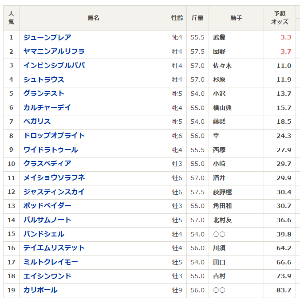The image size is (300, 299).
Task: Open カルチャーデイ details
Action: click(x=47, y=108)
